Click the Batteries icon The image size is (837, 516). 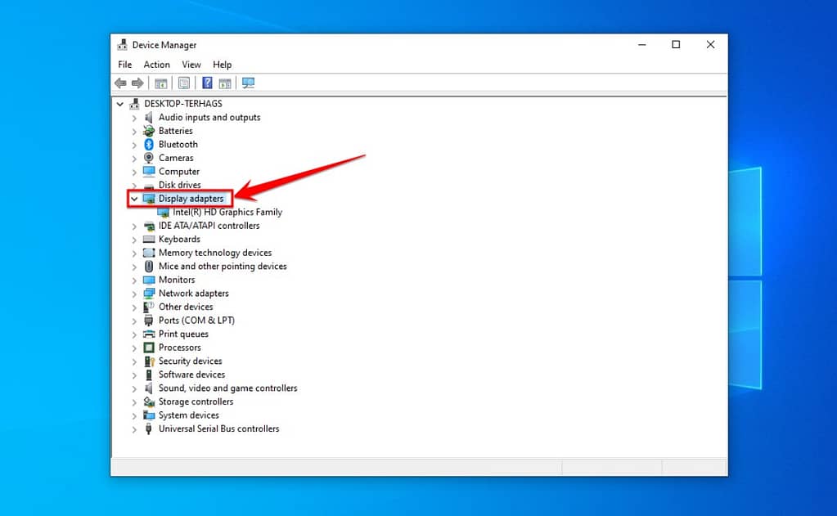(149, 131)
